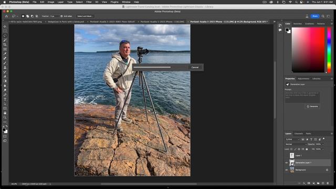Select the Crop tool
The width and height of the screenshot is (336, 189).
[x=5, y=45]
